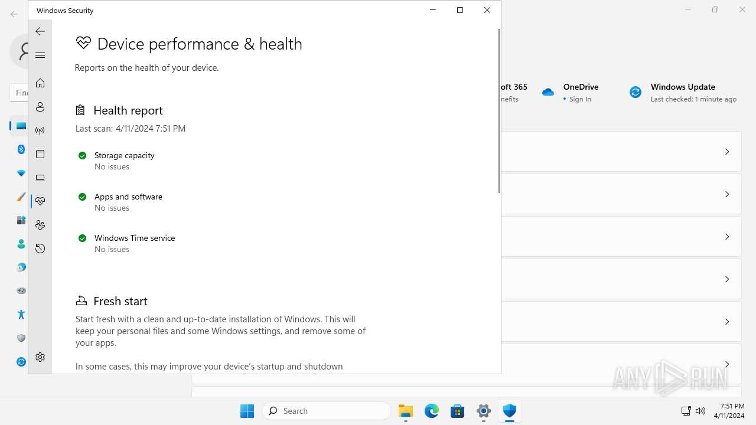Select System in the Settings sidebar
756x425 pixels.
tap(21, 126)
